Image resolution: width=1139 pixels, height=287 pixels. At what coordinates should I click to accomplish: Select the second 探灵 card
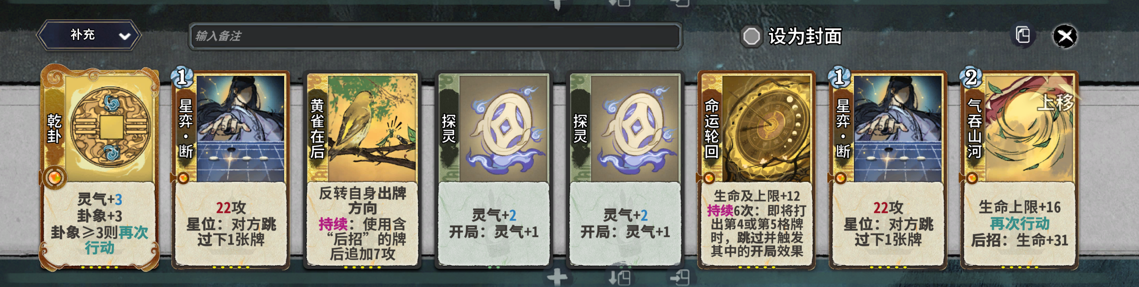coord(625,169)
